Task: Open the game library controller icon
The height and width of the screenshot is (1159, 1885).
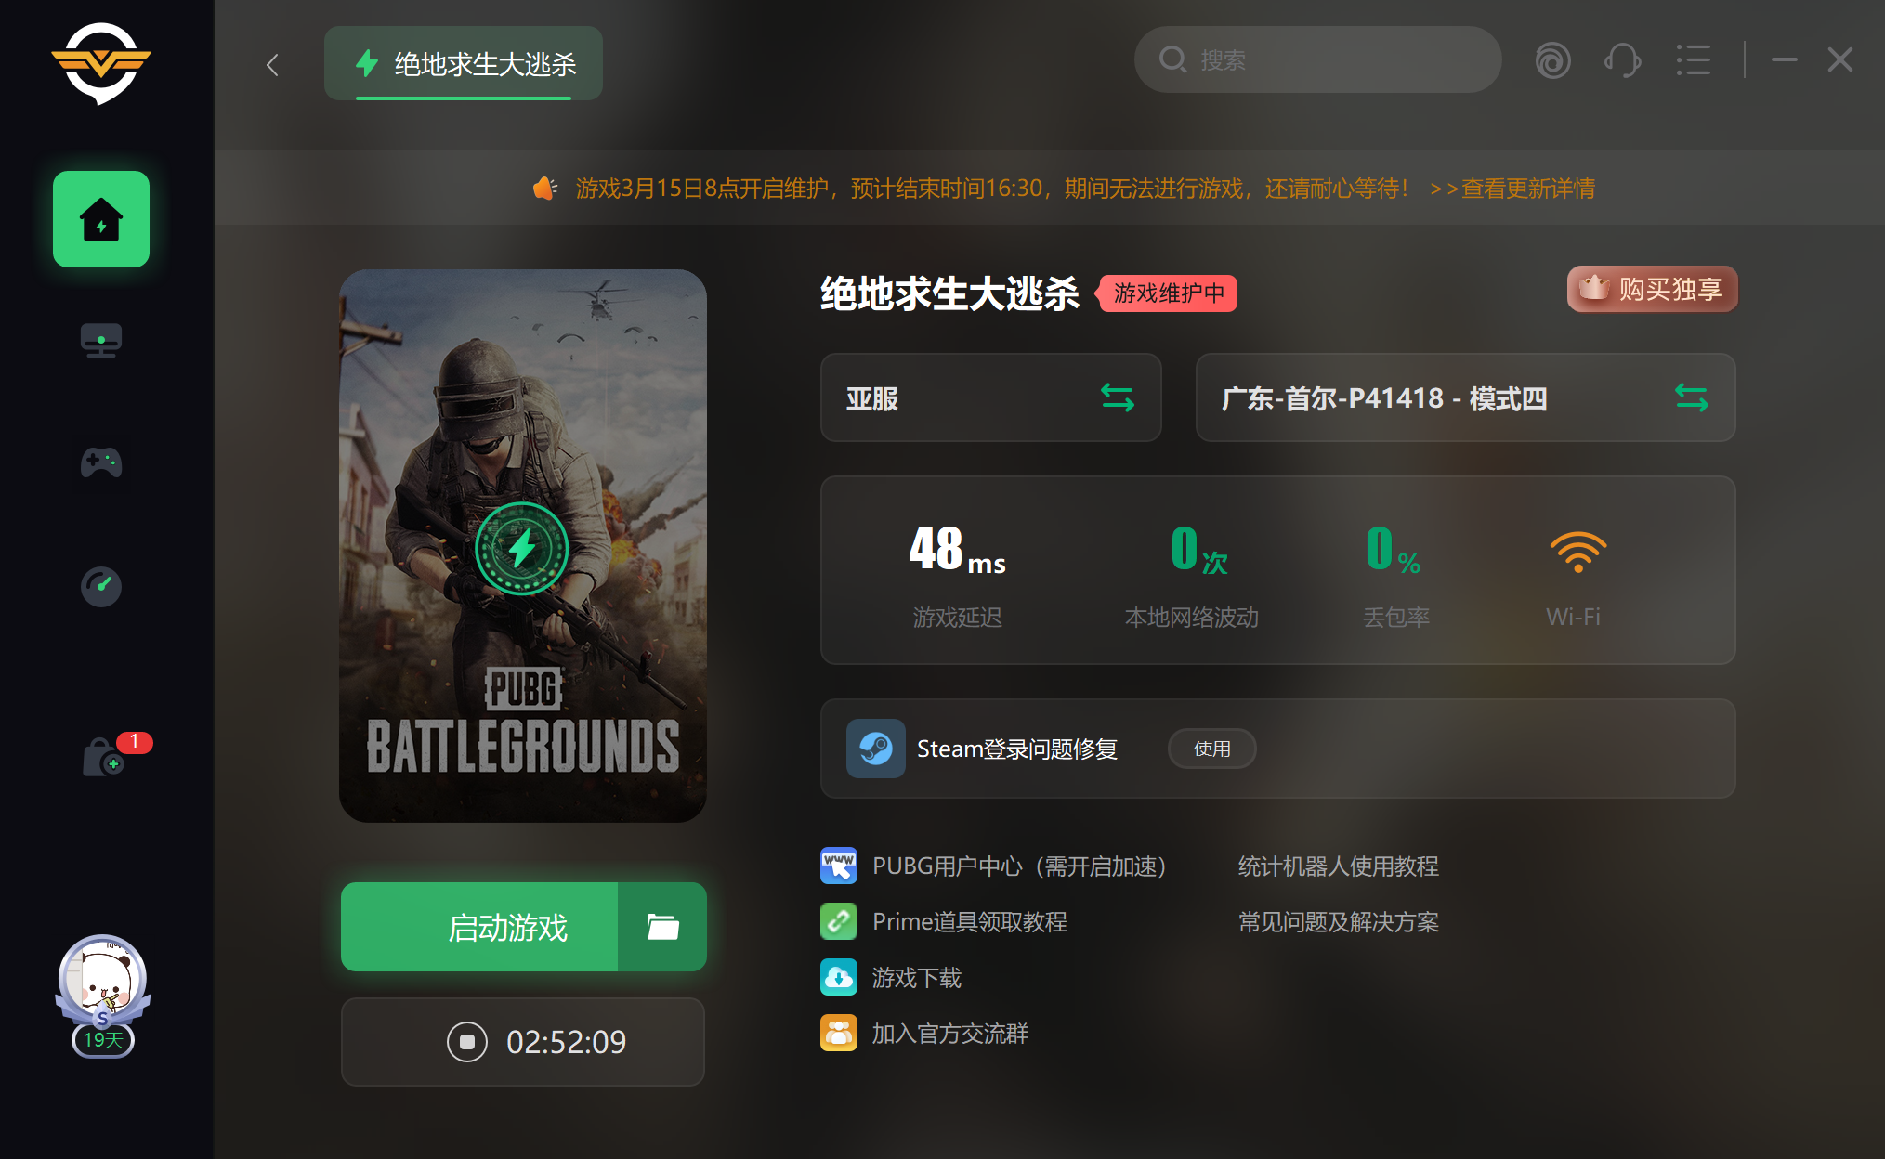Action: 101,462
